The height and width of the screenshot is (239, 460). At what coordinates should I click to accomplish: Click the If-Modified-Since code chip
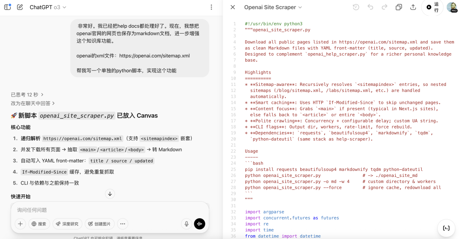click(44, 172)
